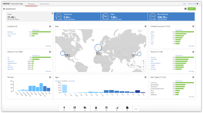Viewport: 203px width, 113px height.
Task: Open Locations Total Size sort dropdown
Action: point(36,30)
